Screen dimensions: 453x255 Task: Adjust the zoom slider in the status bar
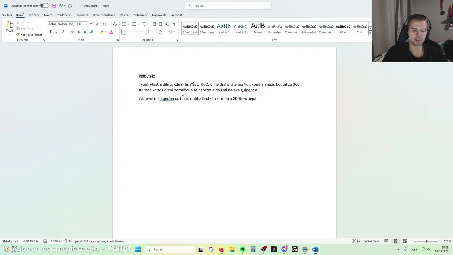pos(426,241)
